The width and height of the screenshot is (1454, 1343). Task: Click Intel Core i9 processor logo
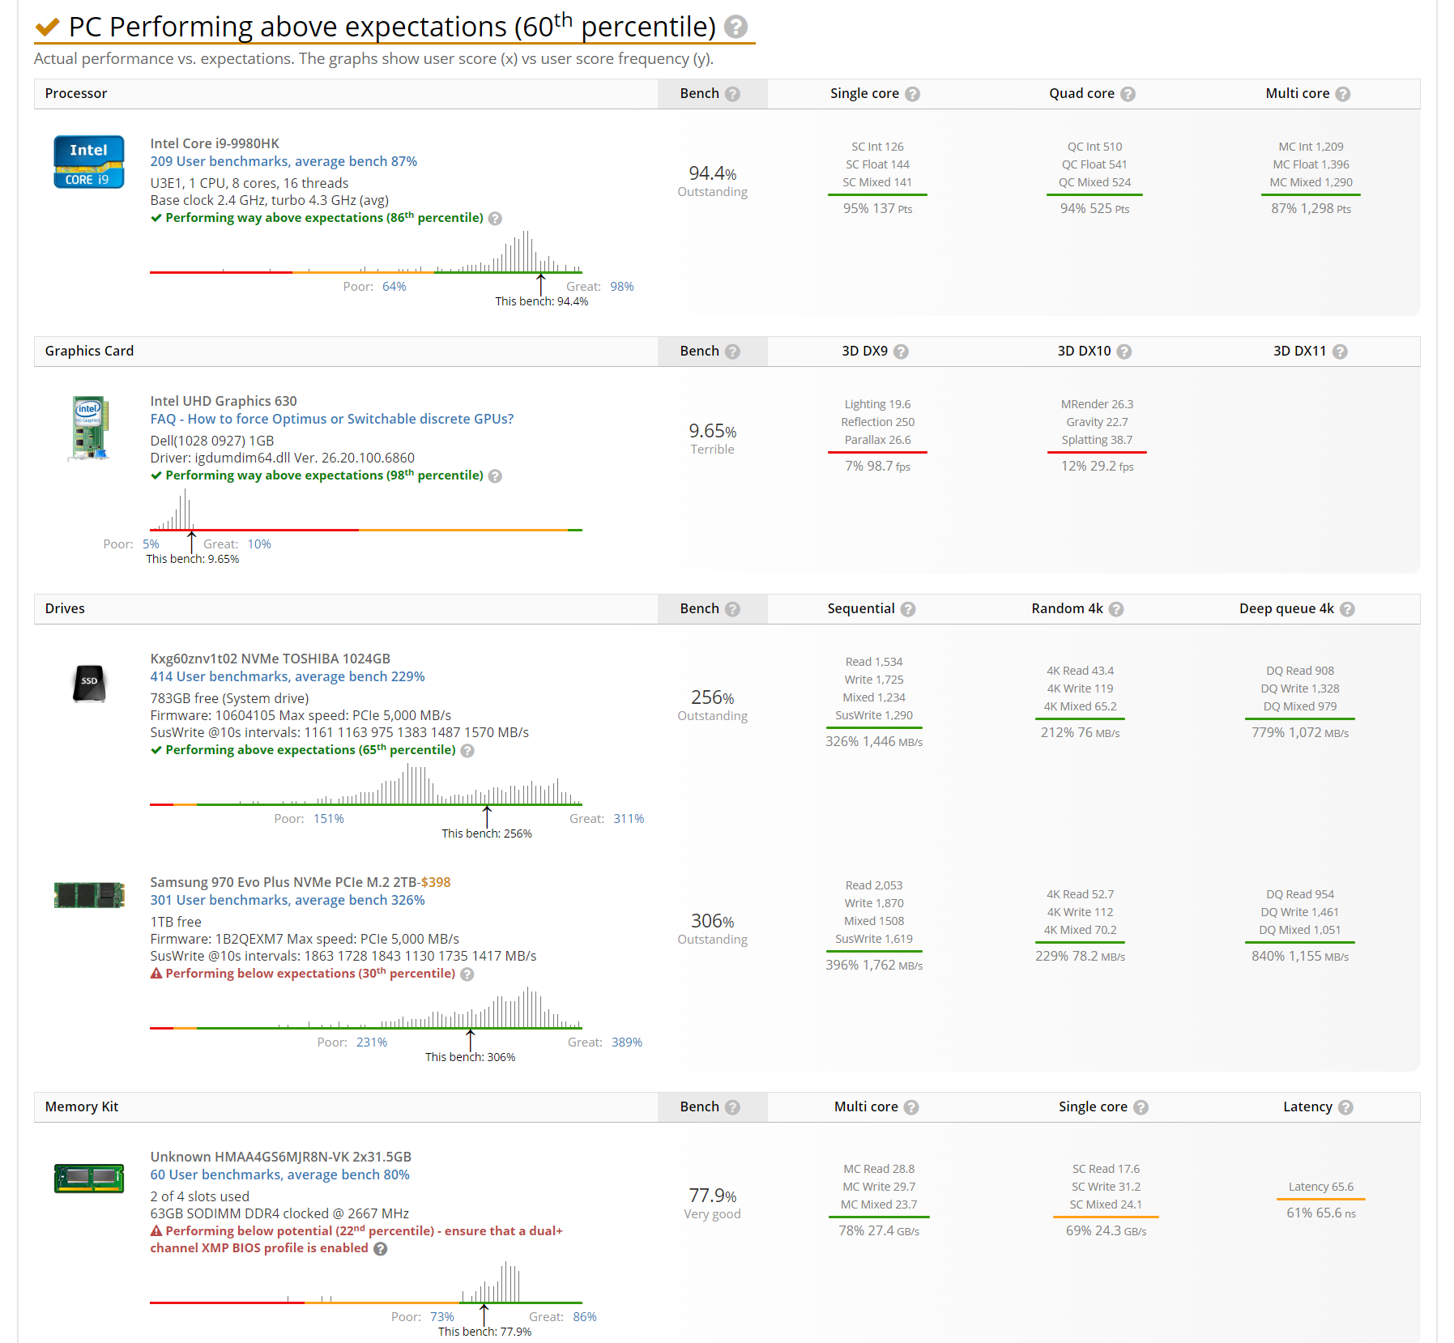click(89, 162)
